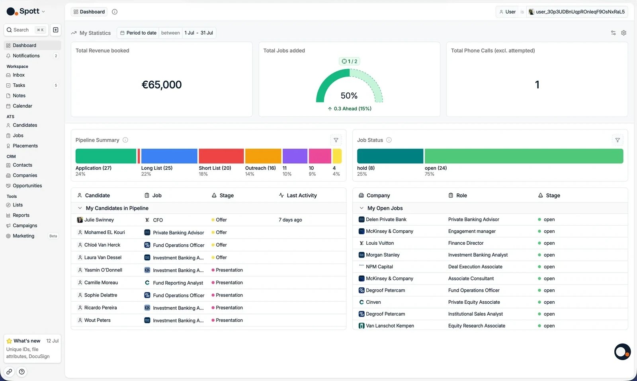Screen dimensions: 637x381
Task: Click the Cinven company logo icon
Action: tap(361, 302)
